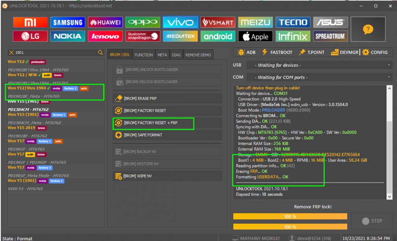Select the Meizu brand tile
This screenshot has height=241, width=397.
pyautogui.click(x=255, y=22)
